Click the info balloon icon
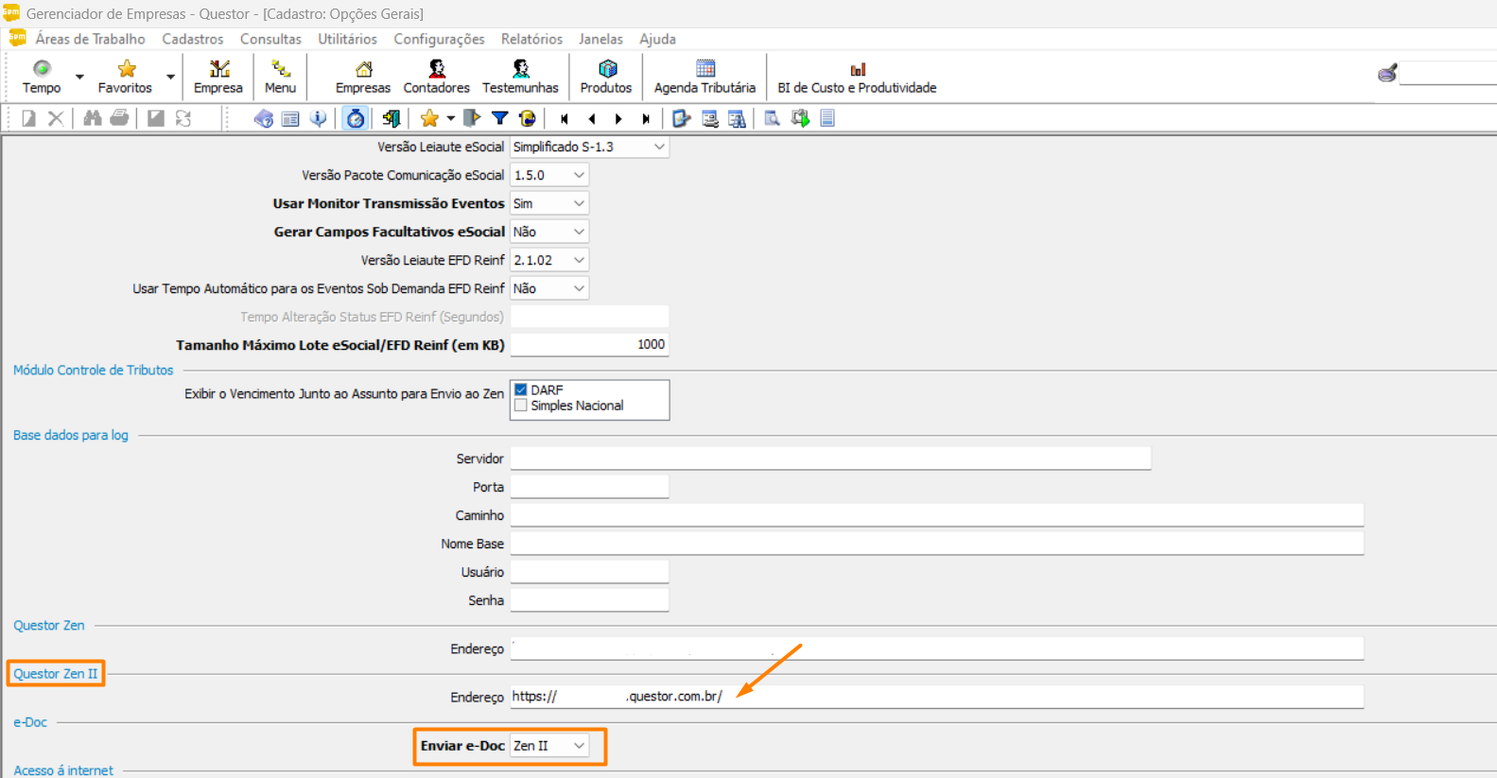The image size is (1497, 778). point(318,118)
